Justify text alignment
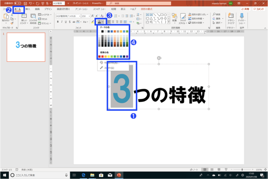Screen dimensions: 268x179 (x=121, y=22)
